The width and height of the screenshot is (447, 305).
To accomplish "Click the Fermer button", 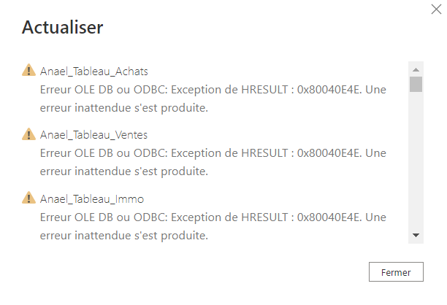I will (x=396, y=272).
